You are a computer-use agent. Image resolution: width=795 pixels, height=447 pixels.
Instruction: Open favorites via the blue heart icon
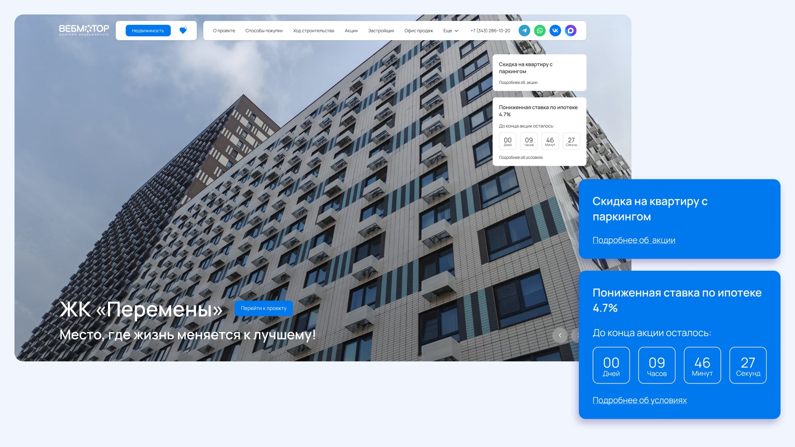click(183, 30)
